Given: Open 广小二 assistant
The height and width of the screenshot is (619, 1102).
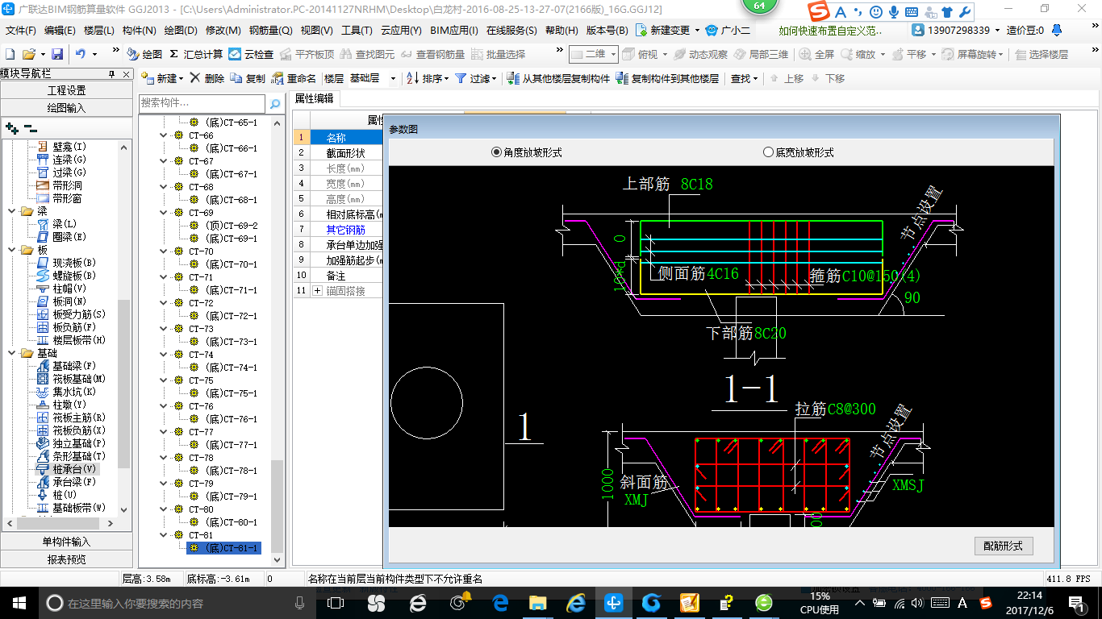Looking at the screenshot, I should pyautogui.click(x=728, y=30).
